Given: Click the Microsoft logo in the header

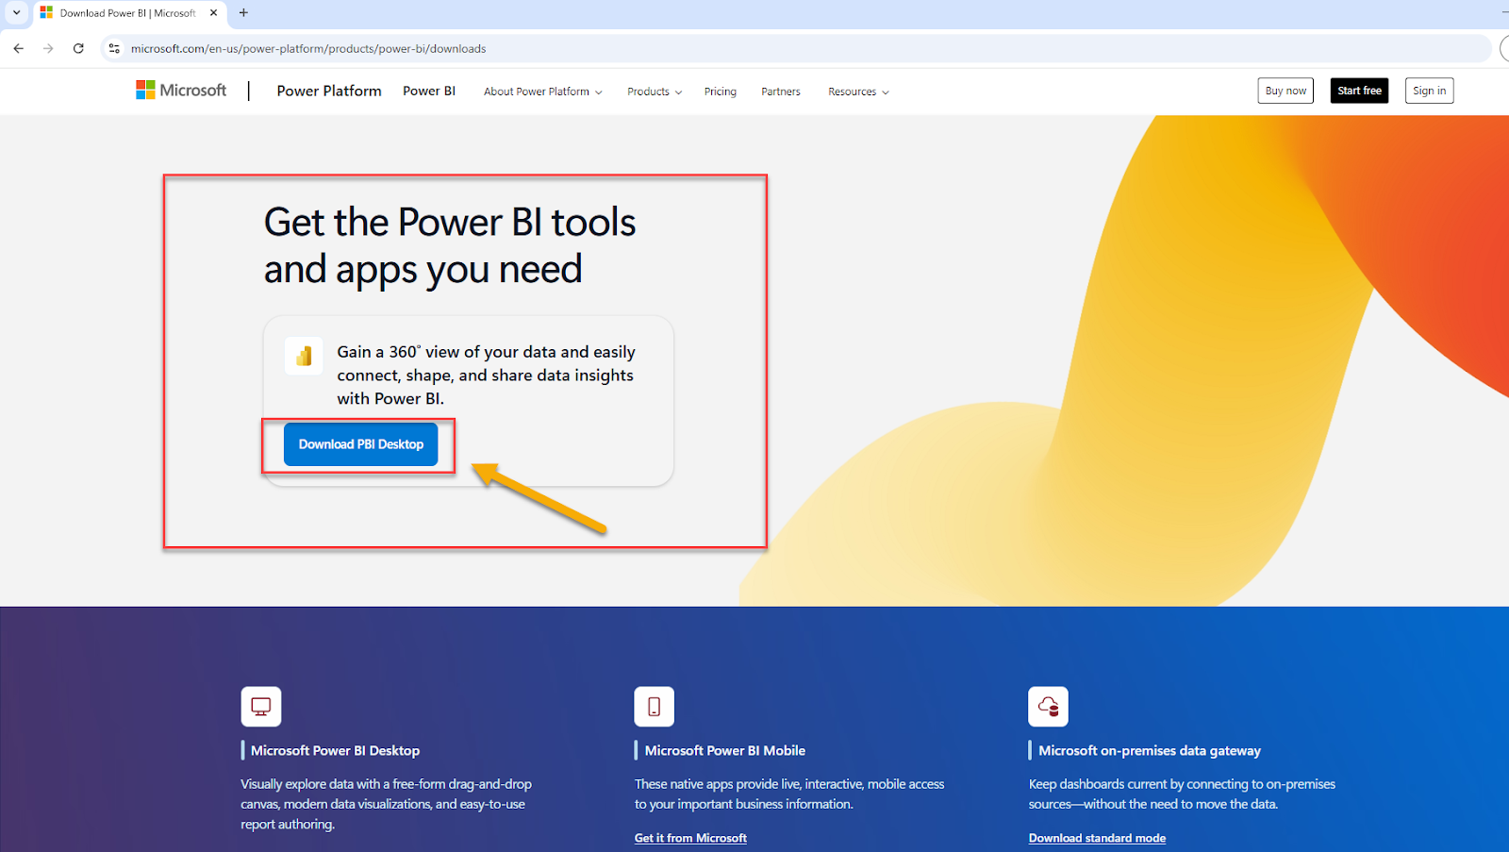Looking at the screenshot, I should coord(181,91).
